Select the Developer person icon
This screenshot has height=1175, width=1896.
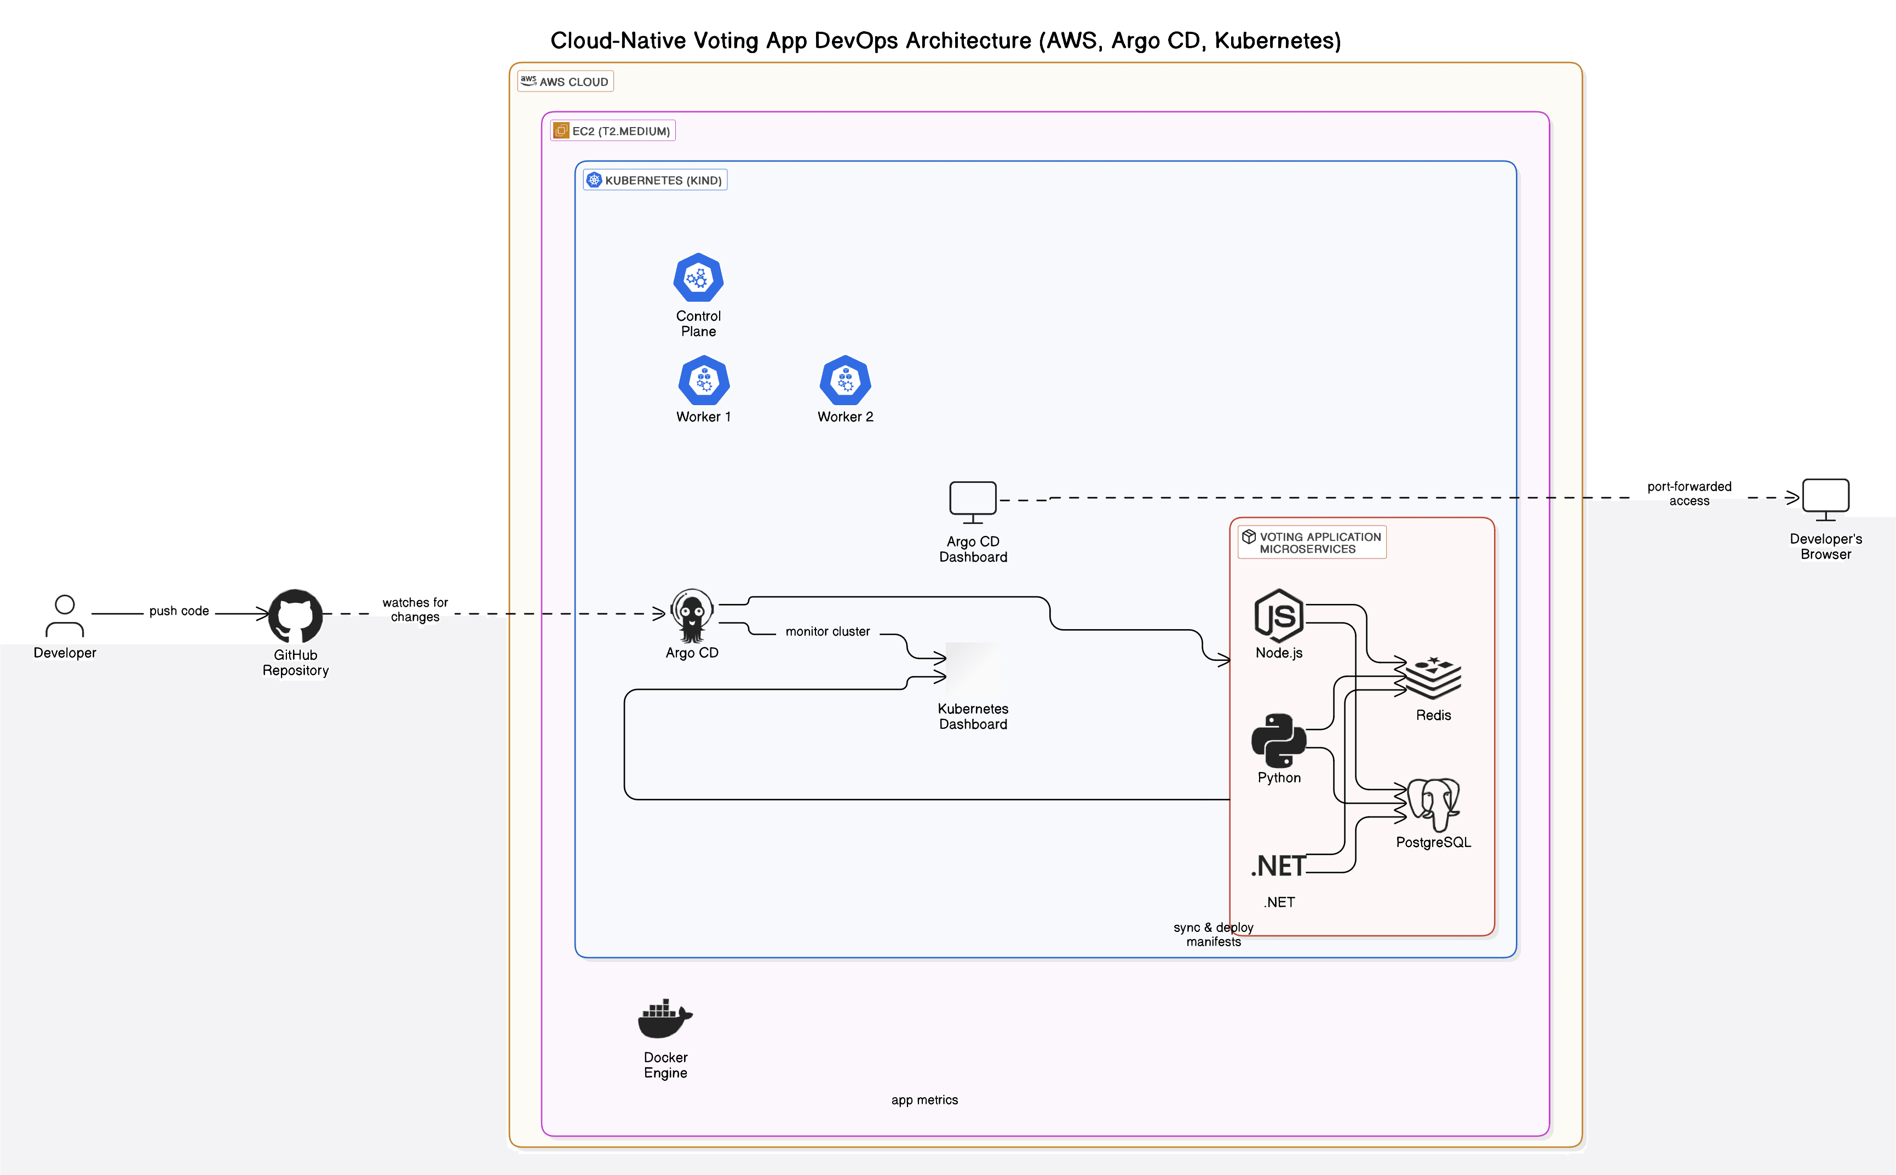65,617
